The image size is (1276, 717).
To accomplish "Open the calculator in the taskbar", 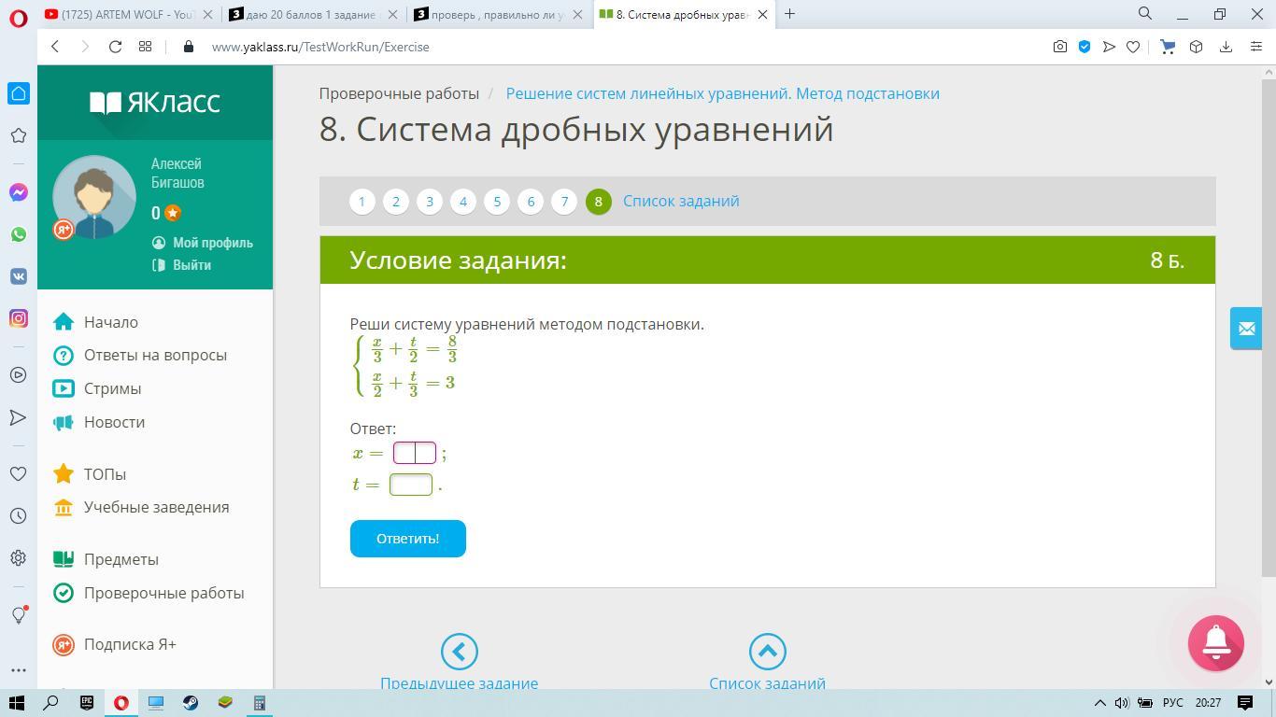I will (x=260, y=703).
